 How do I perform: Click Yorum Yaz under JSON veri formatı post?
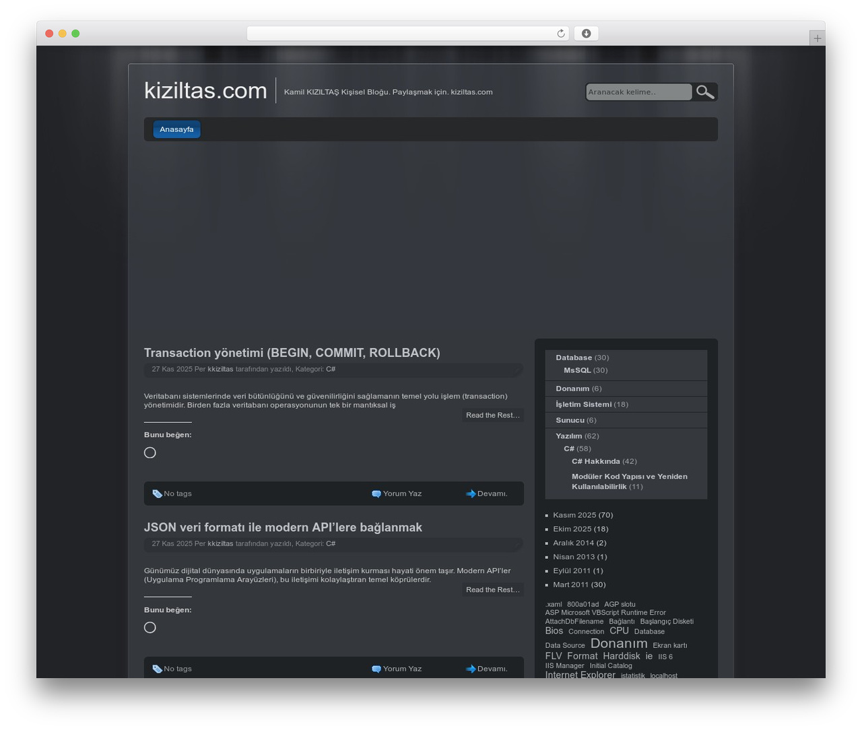(x=402, y=669)
